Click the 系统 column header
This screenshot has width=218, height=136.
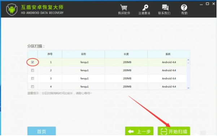point(168,54)
